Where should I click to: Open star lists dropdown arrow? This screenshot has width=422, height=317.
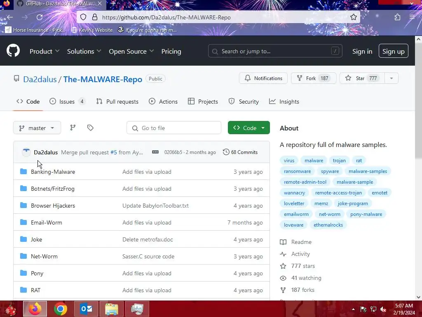pyautogui.click(x=392, y=78)
